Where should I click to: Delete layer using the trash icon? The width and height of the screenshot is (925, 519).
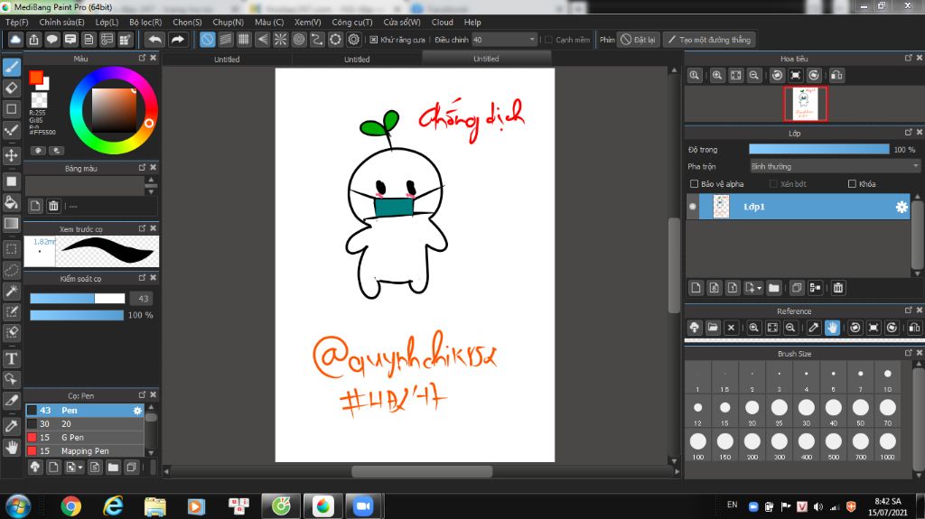(x=838, y=288)
